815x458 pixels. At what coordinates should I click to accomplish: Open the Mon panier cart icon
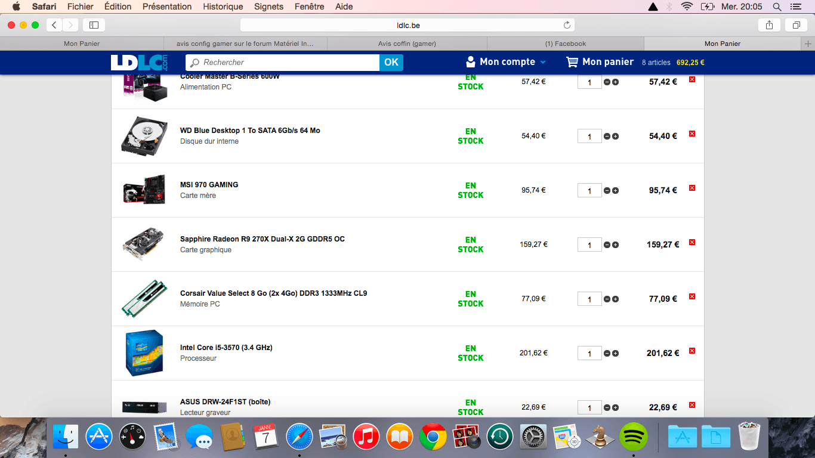(x=572, y=62)
